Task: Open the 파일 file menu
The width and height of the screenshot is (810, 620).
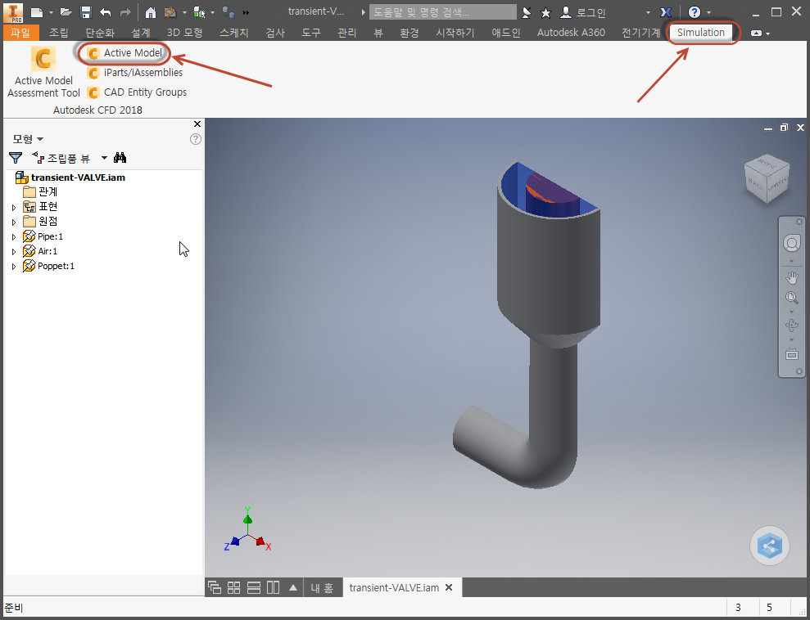Action: 20,33
